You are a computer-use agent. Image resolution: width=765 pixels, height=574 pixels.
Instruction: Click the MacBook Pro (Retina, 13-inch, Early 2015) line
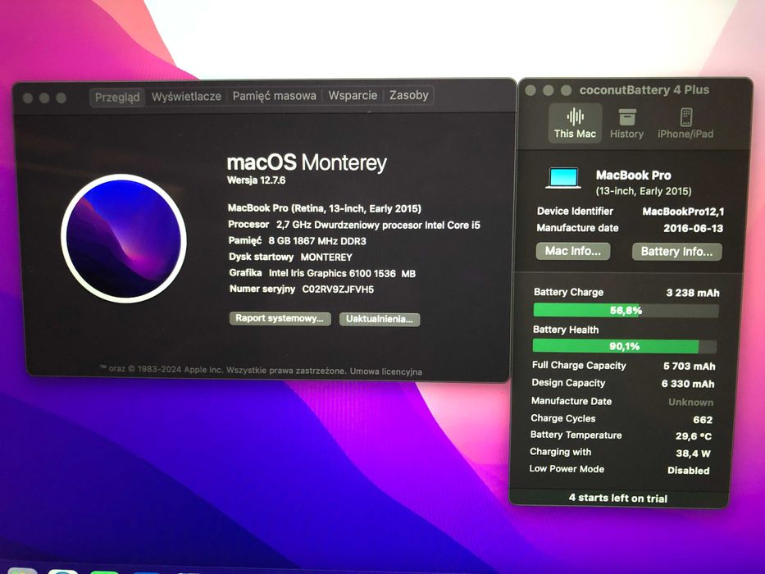point(325,208)
